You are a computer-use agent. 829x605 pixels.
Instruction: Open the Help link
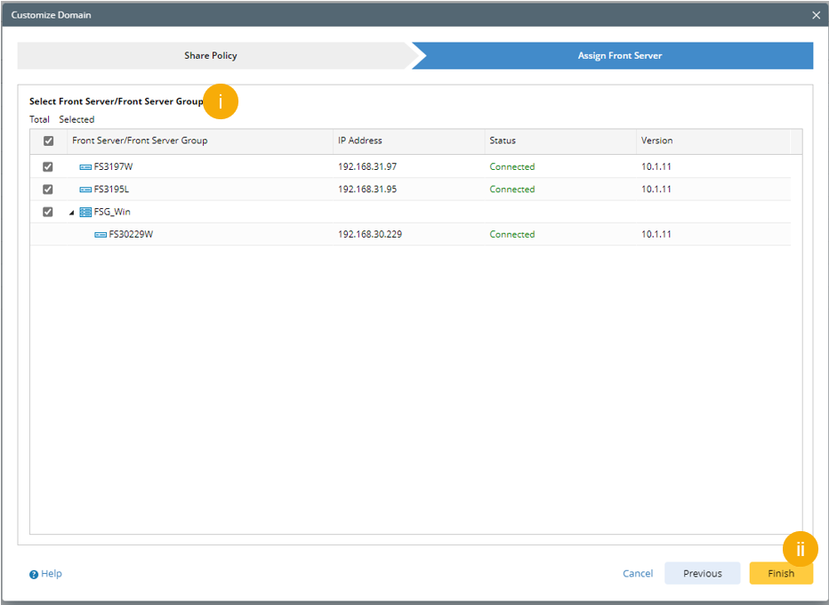tap(52, 573)
